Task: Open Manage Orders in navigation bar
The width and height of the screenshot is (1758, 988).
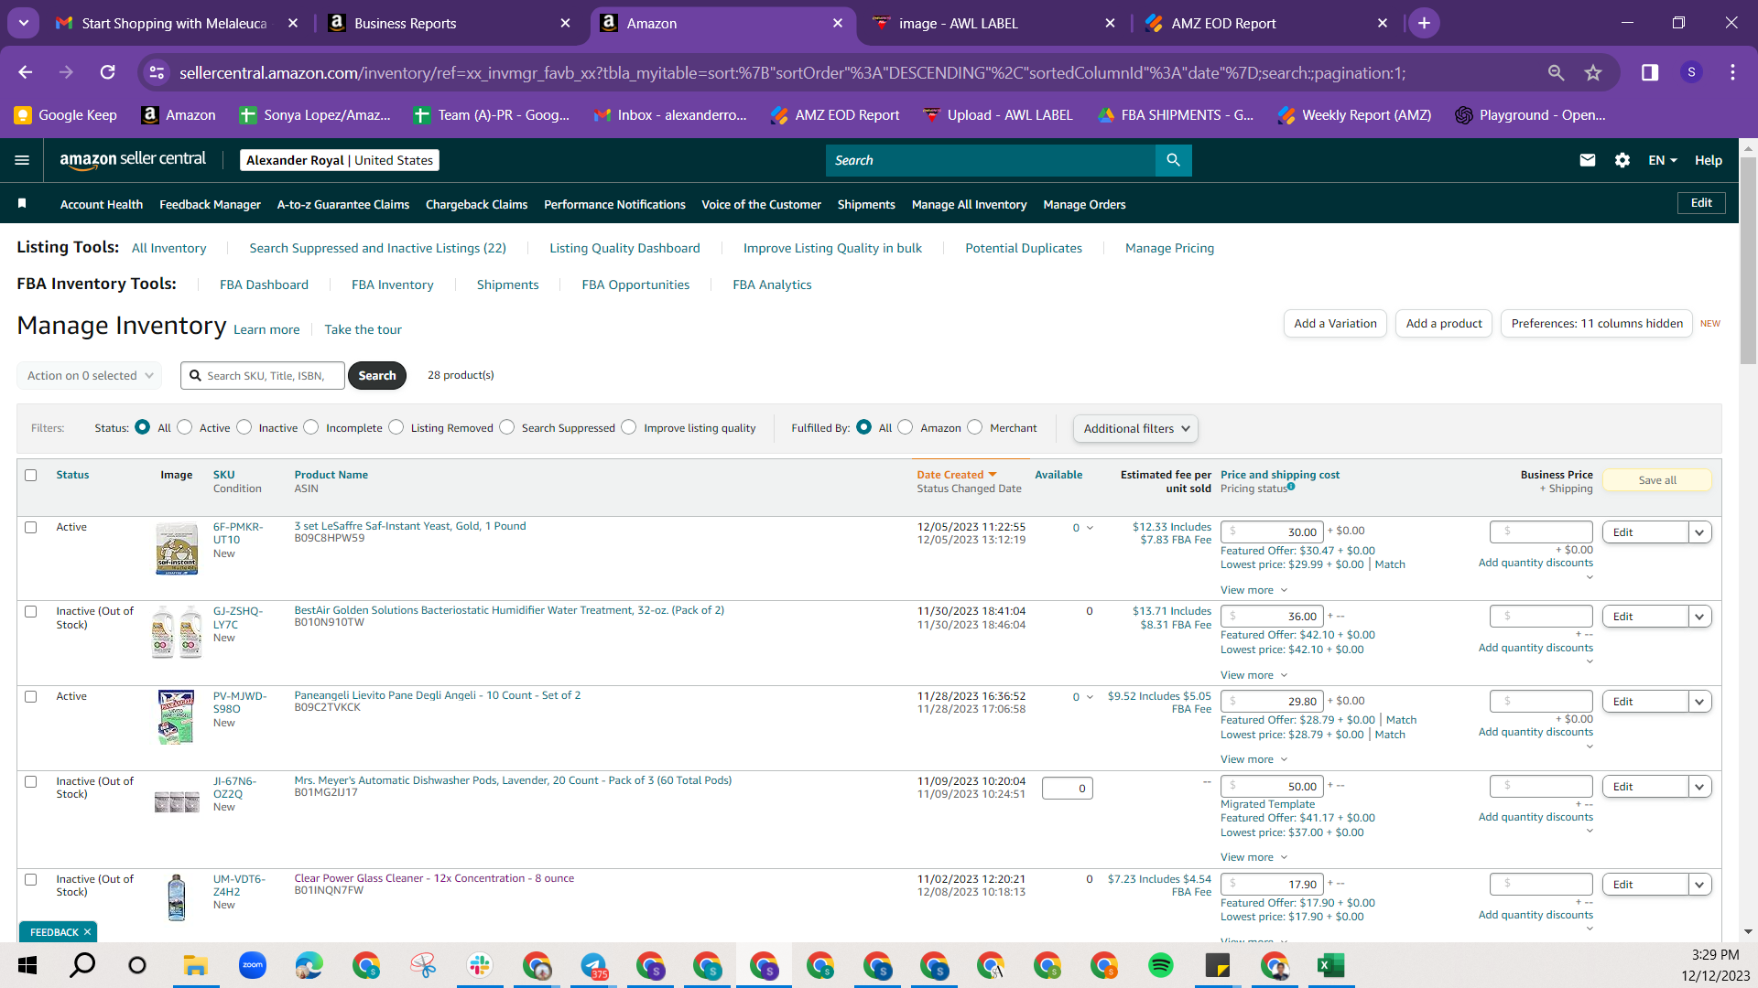Action: [x=1084, y=204]
